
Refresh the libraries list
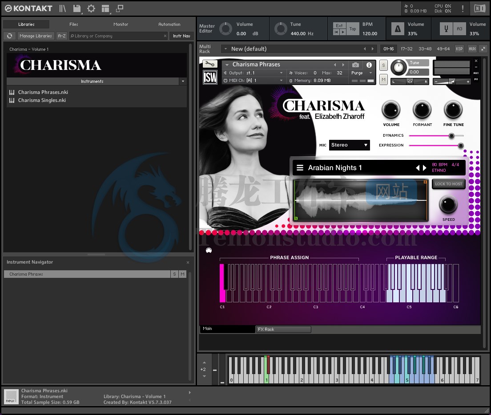coord(10,36)
